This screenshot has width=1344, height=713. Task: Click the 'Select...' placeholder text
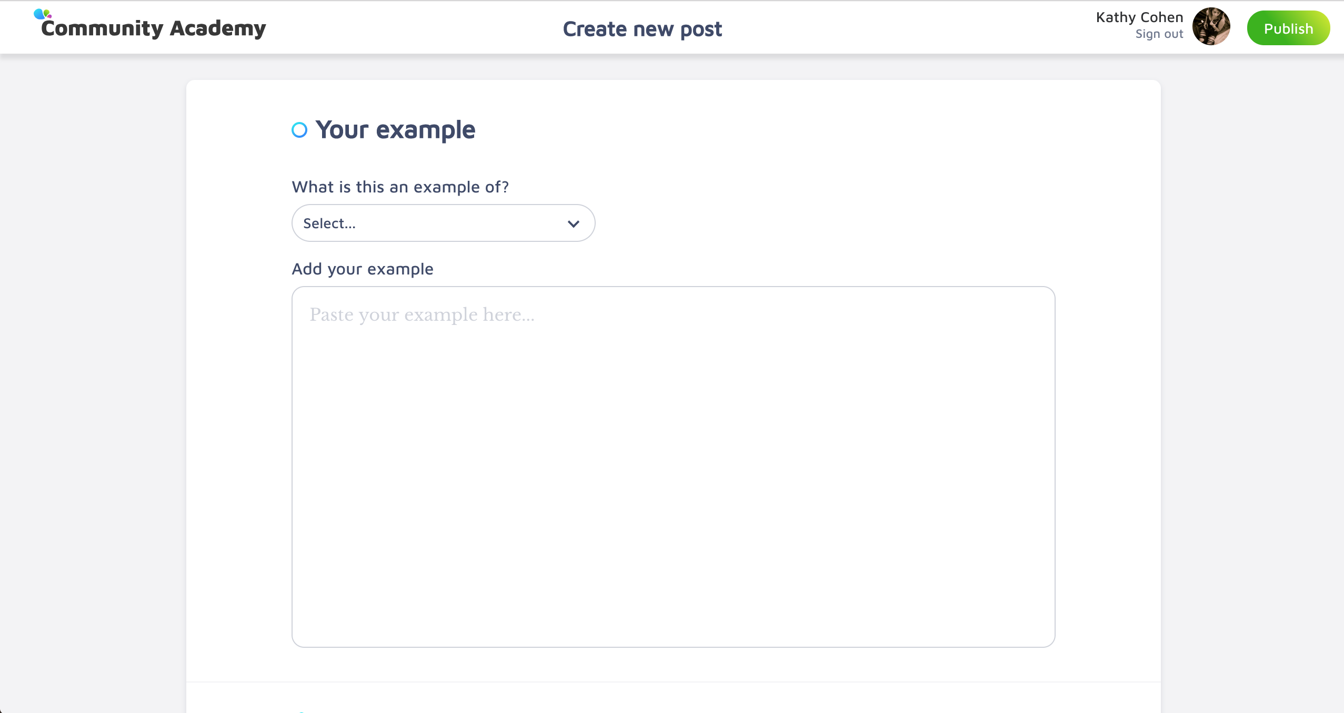(329, 223)
